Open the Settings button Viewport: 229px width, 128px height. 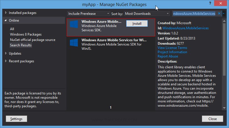pyautogui.click(x=16, y=119)
